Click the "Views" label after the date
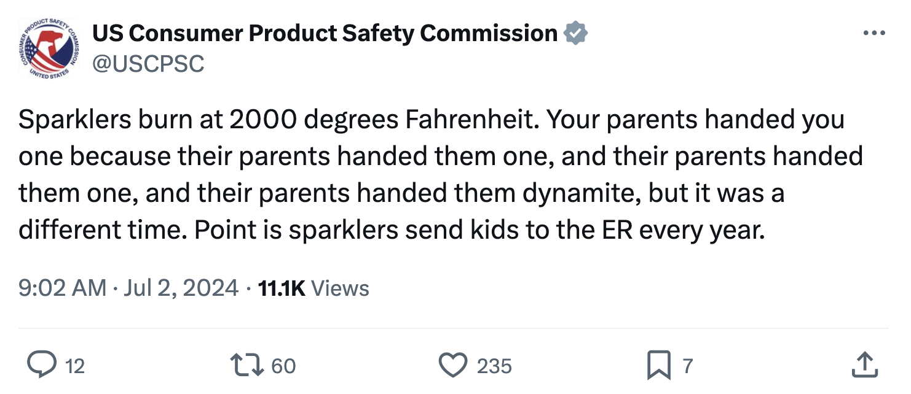This screenshot has width=911, height=394. tap(341, 288)
